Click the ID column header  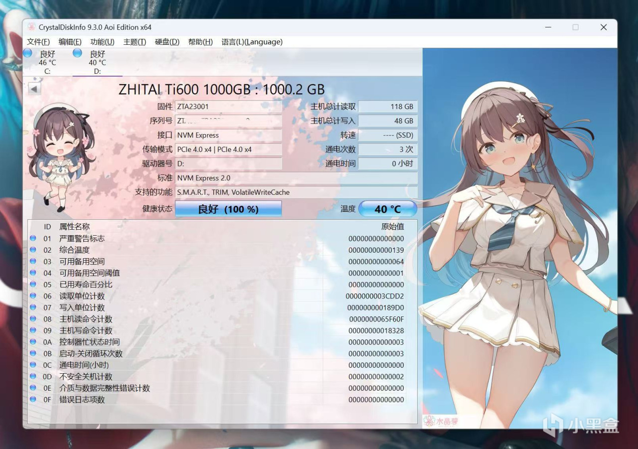pyautogui.click(x=47, y=227)
